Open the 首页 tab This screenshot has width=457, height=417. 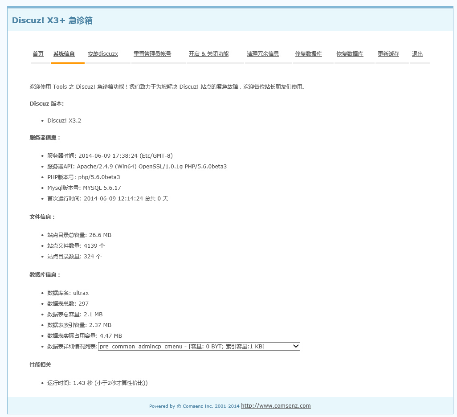pyautogui.click(x=38, y=54)
